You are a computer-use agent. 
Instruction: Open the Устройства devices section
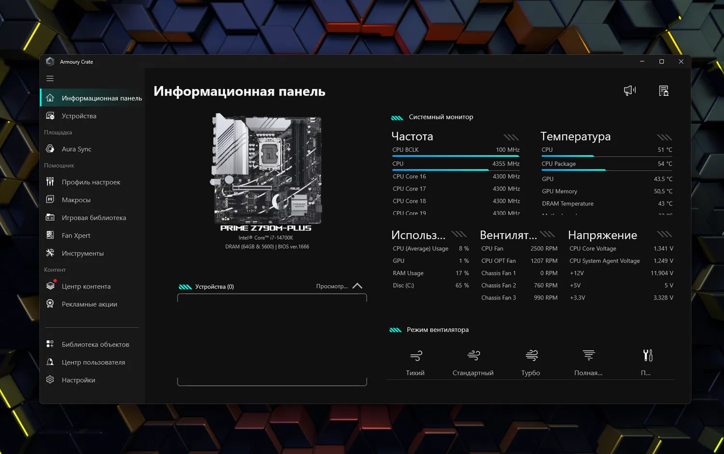click(92, 116)
